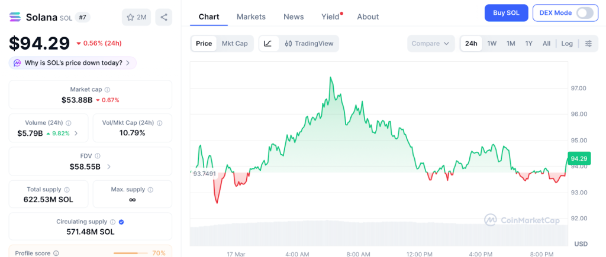
Task: Click the share icon next to Solana
Action: 163,17
